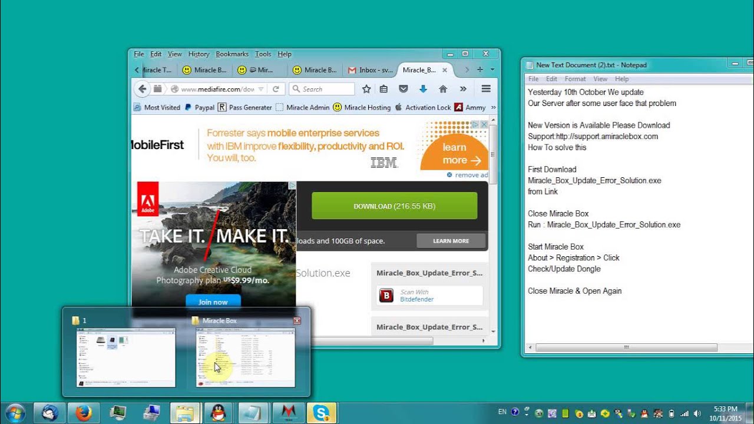The height and width of the screenshot is (424, 754).
Task: Open the red M Miracle taskbar icon
Action: [288, 413]
